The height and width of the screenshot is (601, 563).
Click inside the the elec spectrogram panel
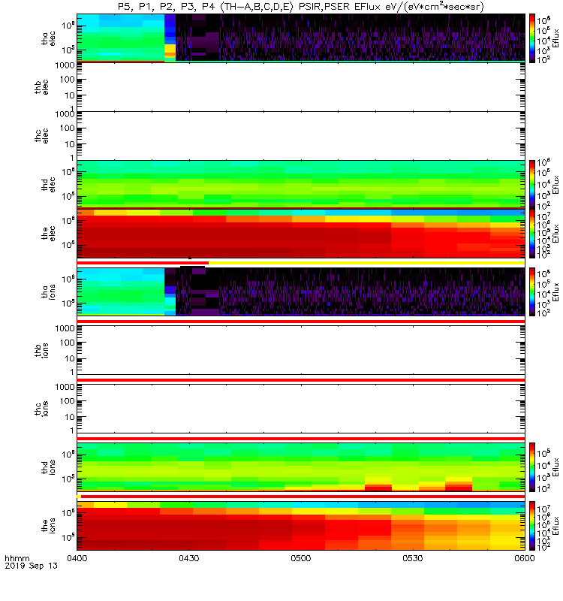point(301,233)
